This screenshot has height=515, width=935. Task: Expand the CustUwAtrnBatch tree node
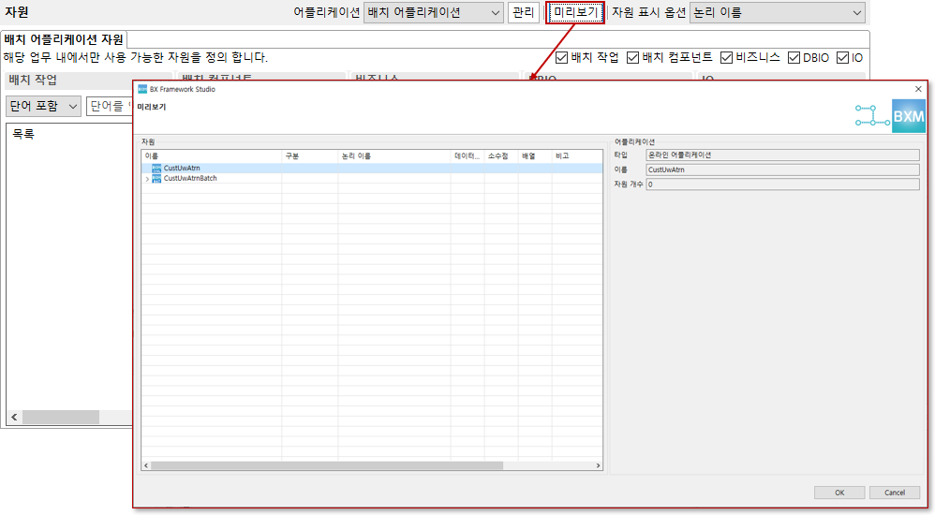pyautogui.click(x=146, y=178)
